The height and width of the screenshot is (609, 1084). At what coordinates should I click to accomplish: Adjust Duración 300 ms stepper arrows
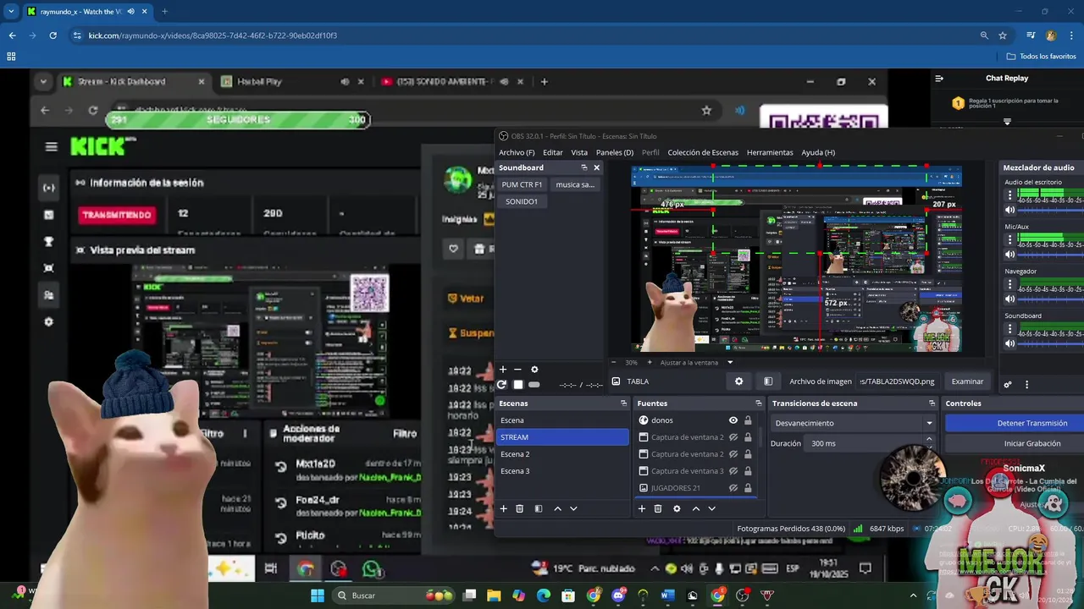click(929, 443)
